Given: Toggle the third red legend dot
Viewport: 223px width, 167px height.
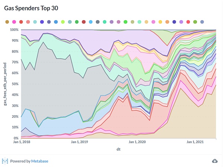Looking at the screenshot, I should [21, 22].
